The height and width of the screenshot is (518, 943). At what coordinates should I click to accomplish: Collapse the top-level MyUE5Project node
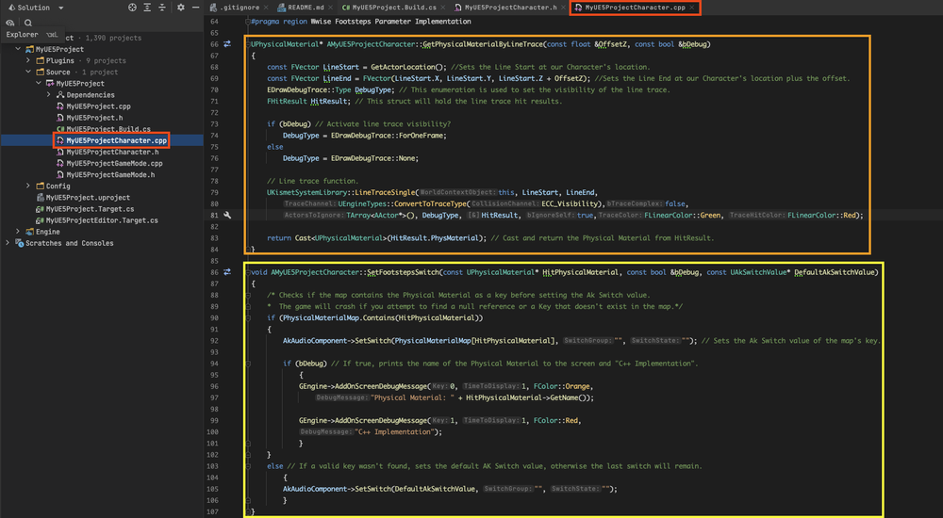click(18, 49)
